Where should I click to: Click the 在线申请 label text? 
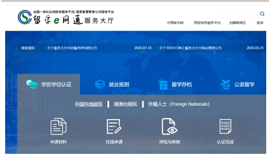[114, 142]
